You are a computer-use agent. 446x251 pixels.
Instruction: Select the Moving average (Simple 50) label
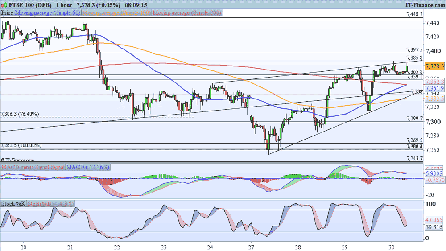[48, 13]
